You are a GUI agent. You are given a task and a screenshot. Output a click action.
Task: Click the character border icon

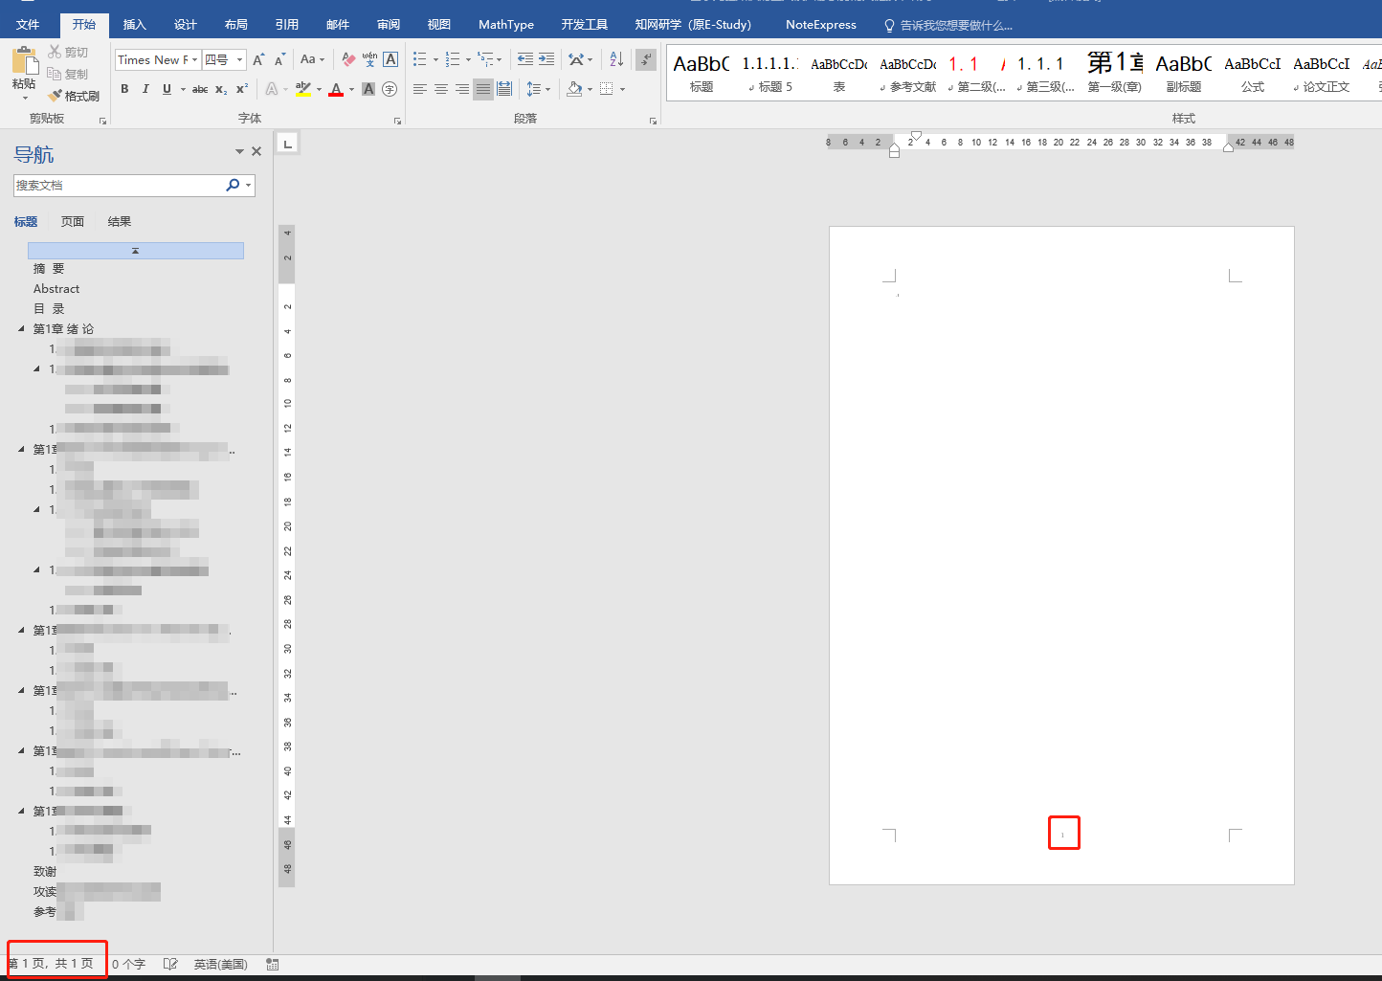pyautogui.click(x=390, y=59)
